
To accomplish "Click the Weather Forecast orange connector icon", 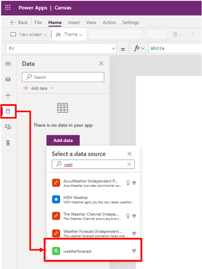I will [56, 233].
